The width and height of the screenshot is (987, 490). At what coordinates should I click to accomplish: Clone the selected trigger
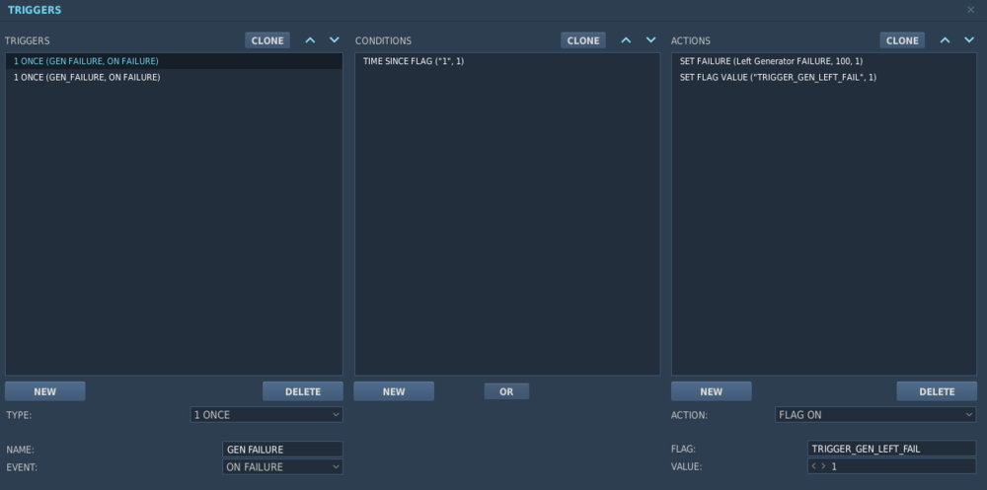(267, 40)
